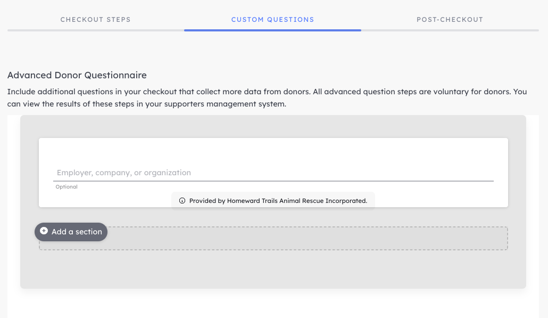Click the Add a section button

71,232
